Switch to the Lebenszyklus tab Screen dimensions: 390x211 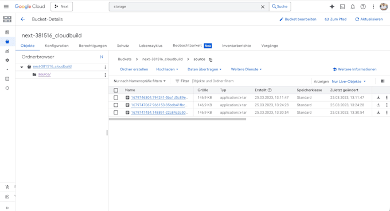pos(151,46)
